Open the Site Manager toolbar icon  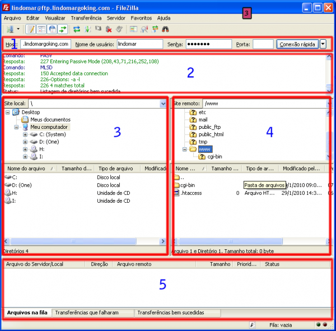click(10, 29)
